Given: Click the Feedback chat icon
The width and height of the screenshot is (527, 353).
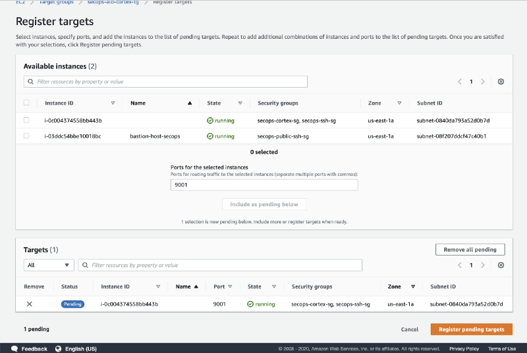Looking at the screenshot, I should [x=13, y=348].
